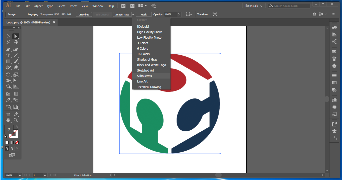342x180 pixels.
Task: Pick the Paintbrush tool
Action: click(x=16, y=61)
